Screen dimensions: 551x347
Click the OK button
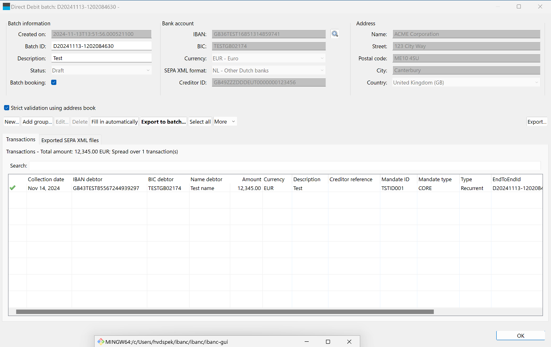520,336
